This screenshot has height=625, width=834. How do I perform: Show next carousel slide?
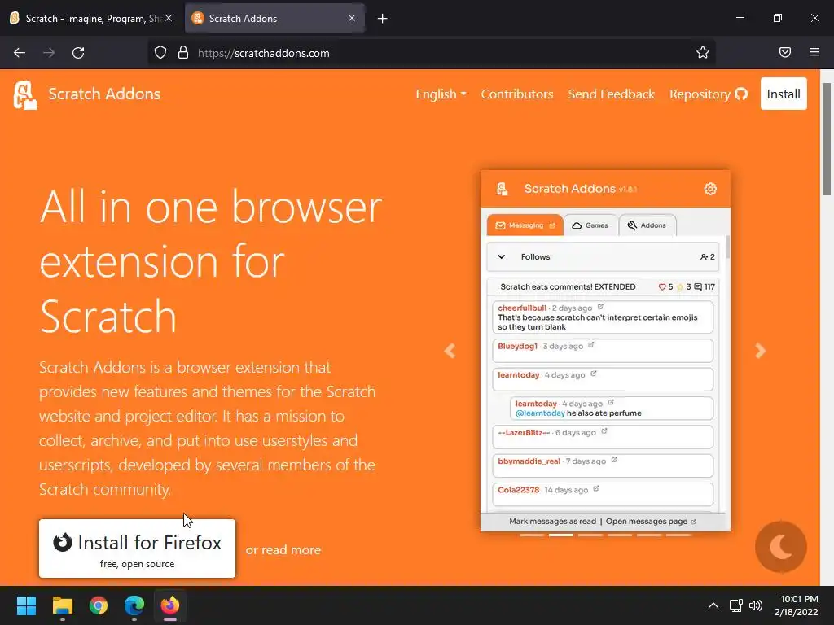pos(761,351)
